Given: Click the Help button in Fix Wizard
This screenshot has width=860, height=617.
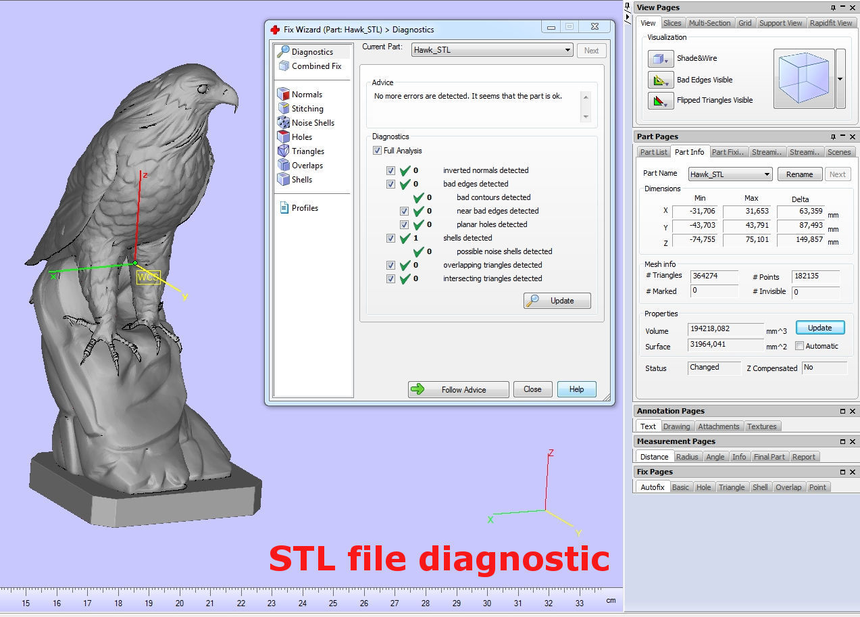Looking at the screenshot, I should 576,389.
